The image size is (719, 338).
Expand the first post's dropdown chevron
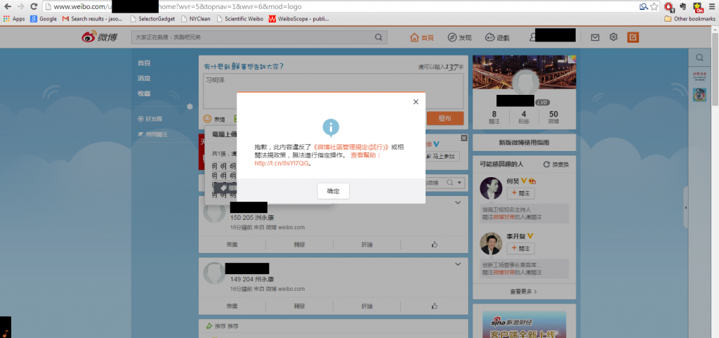[x=458, y=203]
